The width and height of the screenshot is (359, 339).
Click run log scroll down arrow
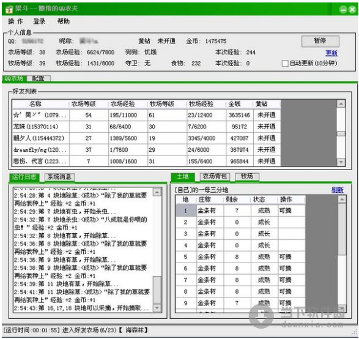[157, 308]
